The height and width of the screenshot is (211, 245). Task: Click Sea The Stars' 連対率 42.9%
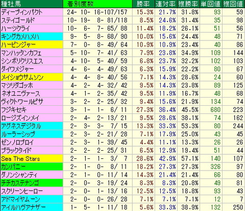click(x=167, y=159)
